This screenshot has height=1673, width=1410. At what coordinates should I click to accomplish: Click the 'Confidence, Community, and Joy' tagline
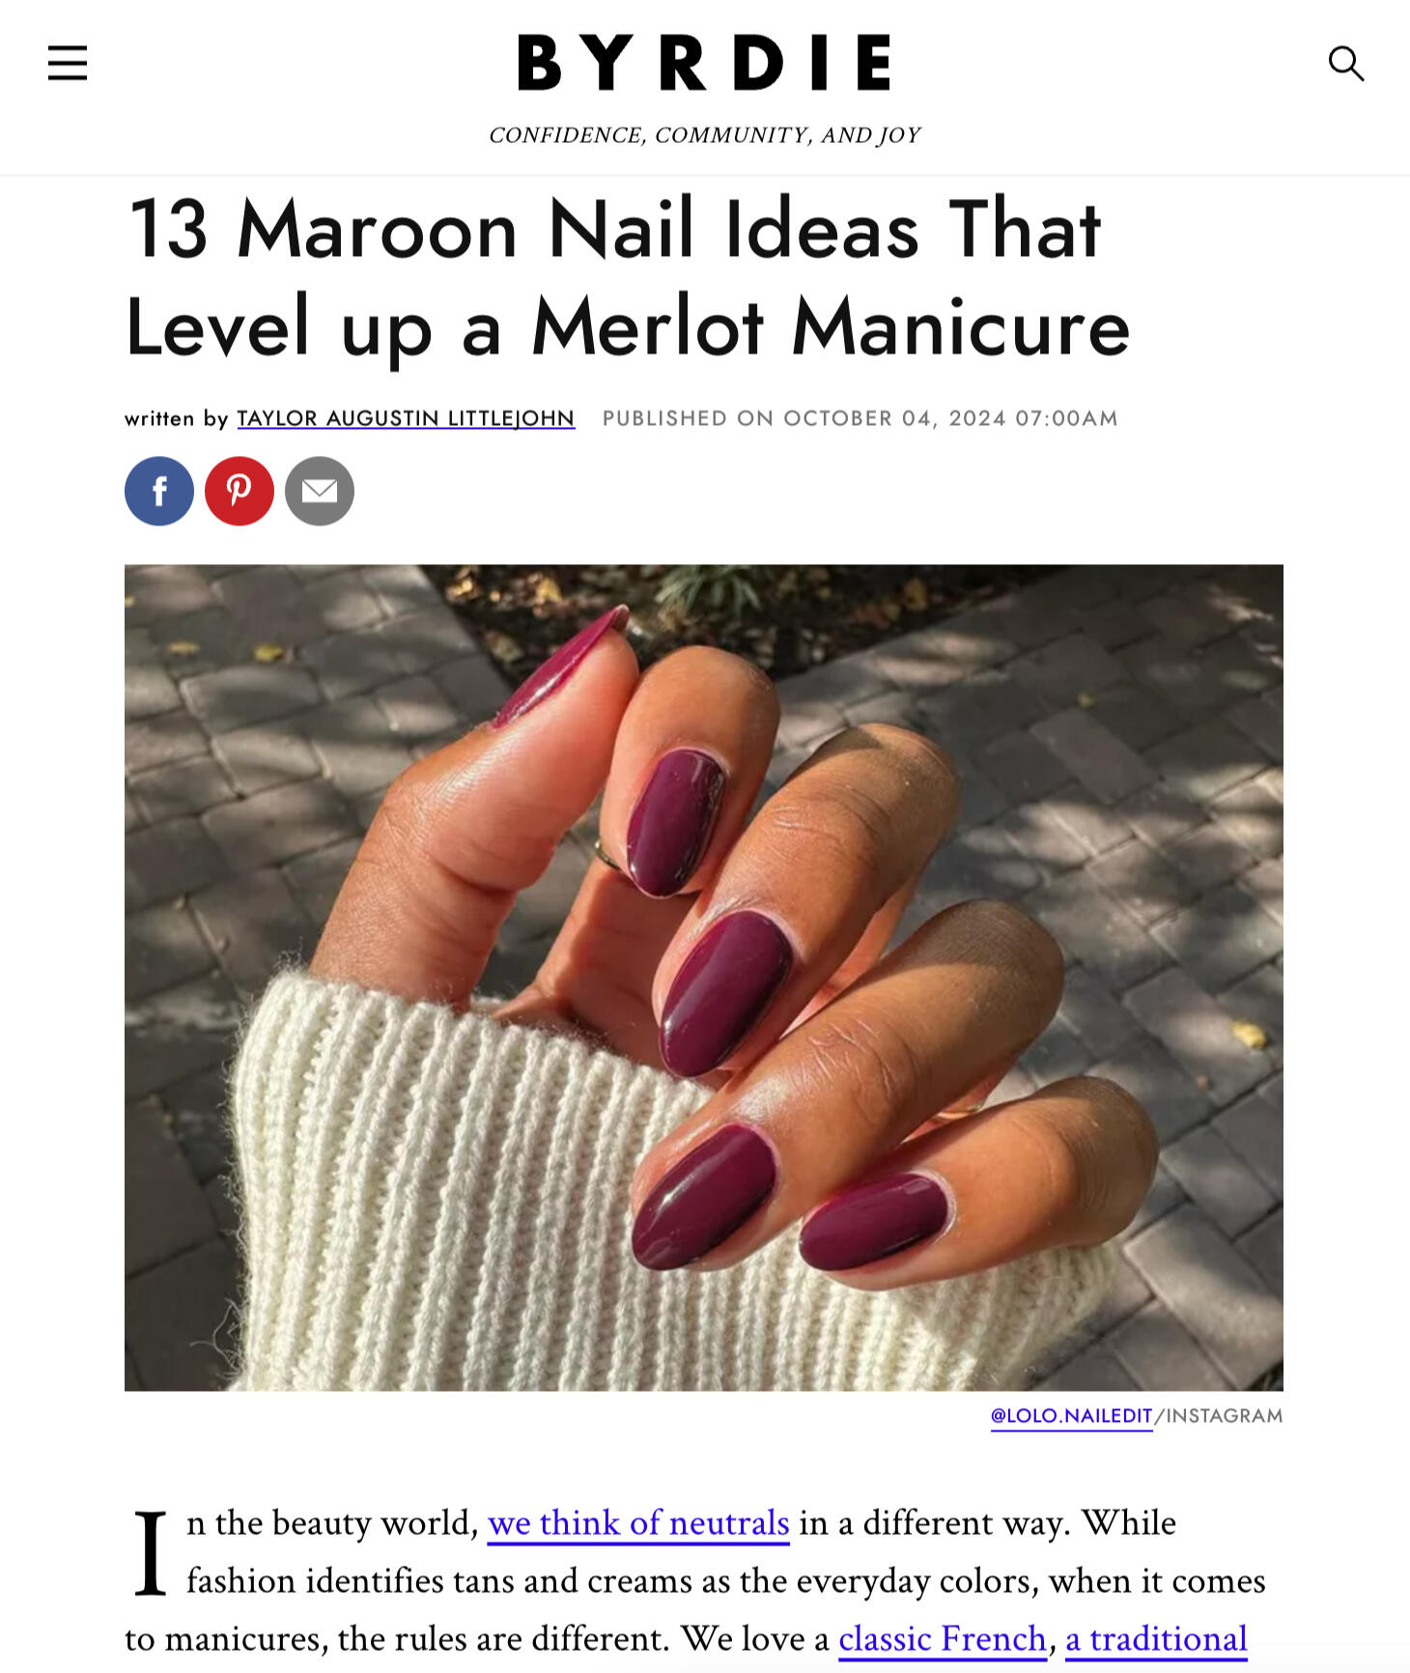point(704,135)
